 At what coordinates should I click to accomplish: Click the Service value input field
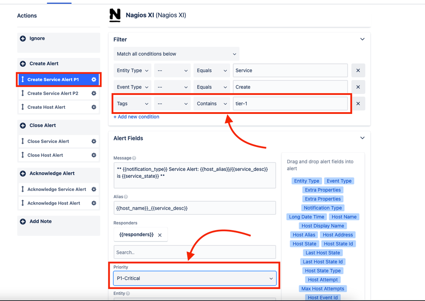[290, 71]
